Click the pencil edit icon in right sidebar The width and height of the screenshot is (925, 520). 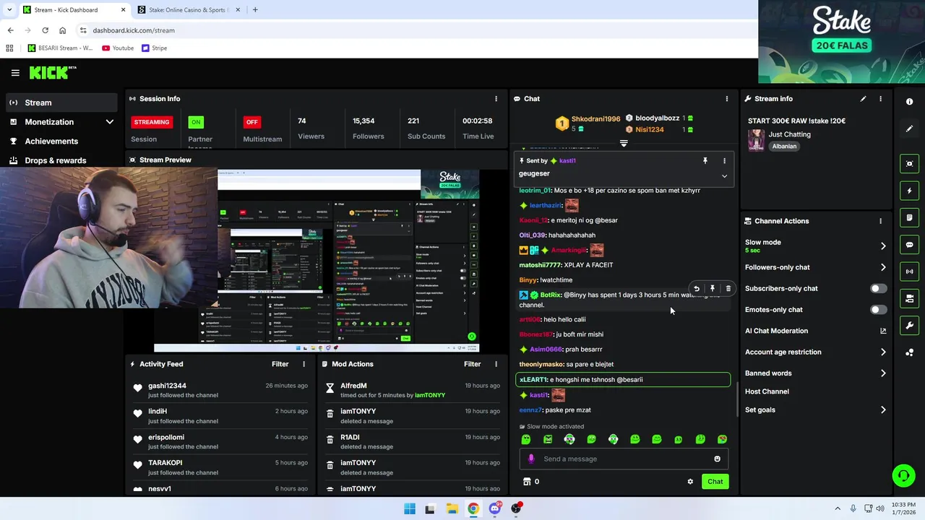tap(910, 129)
